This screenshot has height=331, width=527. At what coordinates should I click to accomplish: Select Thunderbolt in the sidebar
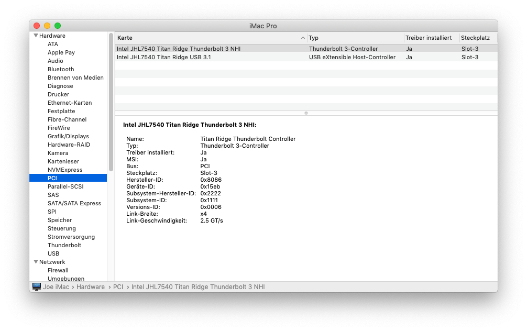click(64, 245)
